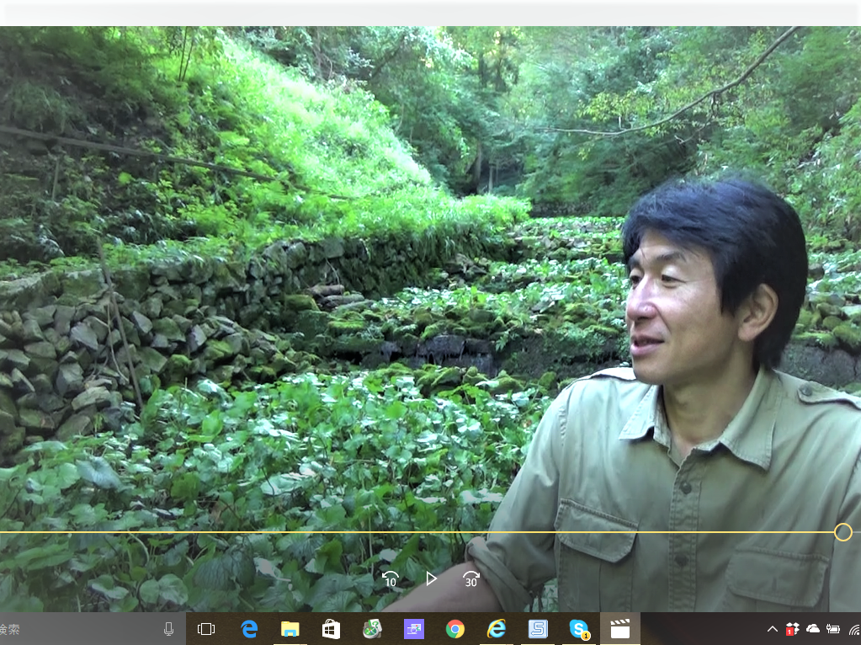Click the seek bar handle at the end
Image resolution: width=861 pixels, height=645 pixels.
pos(843,532)
